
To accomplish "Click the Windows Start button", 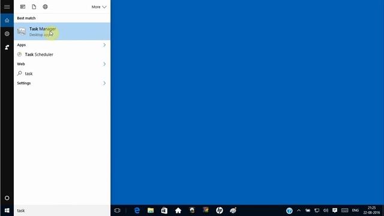I will point(7,211).
